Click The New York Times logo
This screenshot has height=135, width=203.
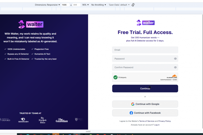[43, 120]
